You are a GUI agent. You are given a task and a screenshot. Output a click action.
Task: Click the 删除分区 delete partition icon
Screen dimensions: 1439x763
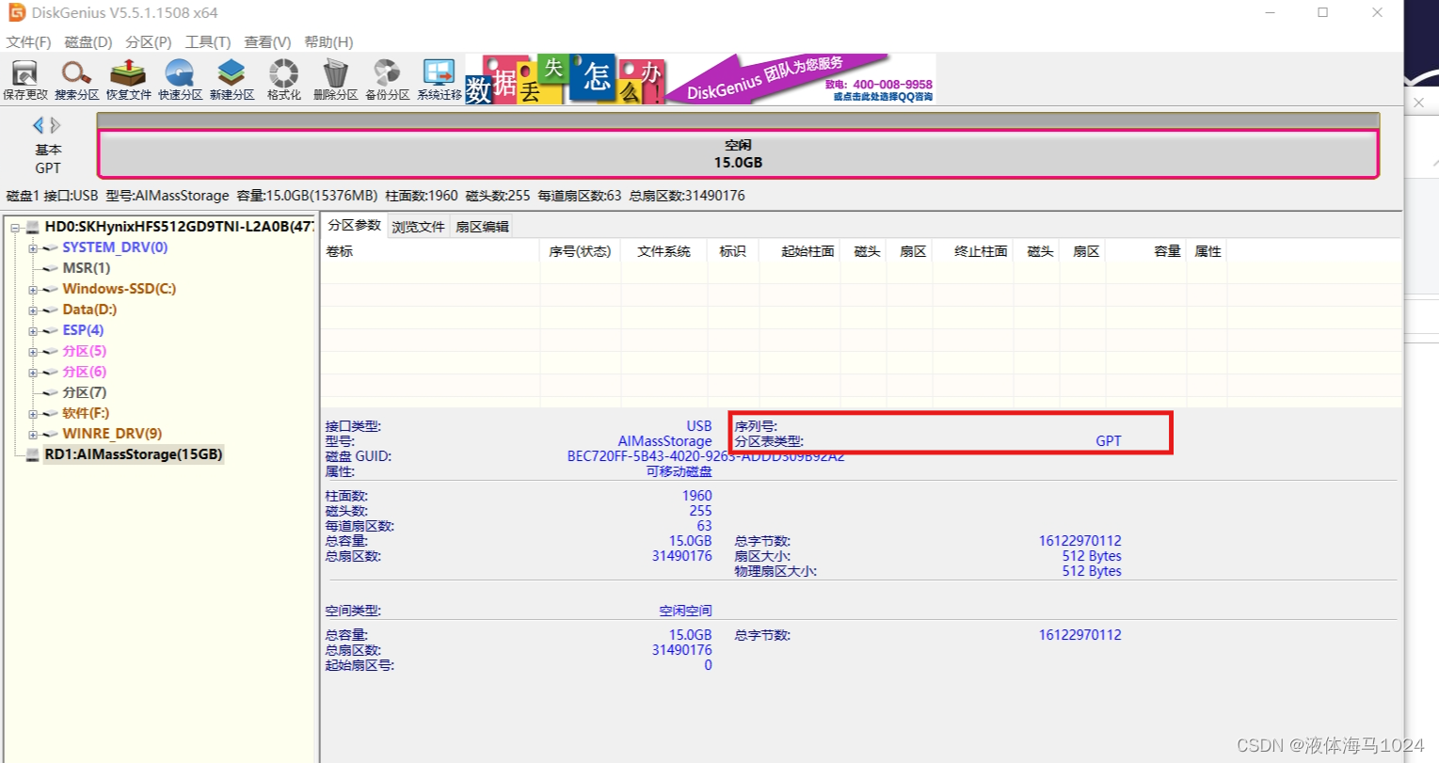click(335, 79)
